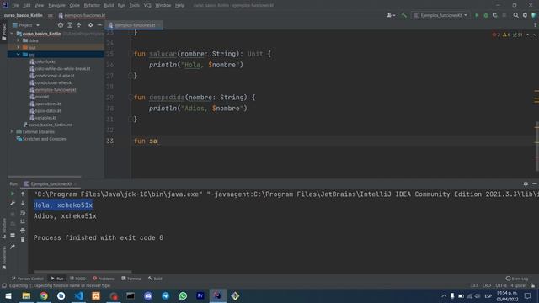Open condicional-if-else.kt file
This screenshot has width=539, height=303.
tap(54, 76)
